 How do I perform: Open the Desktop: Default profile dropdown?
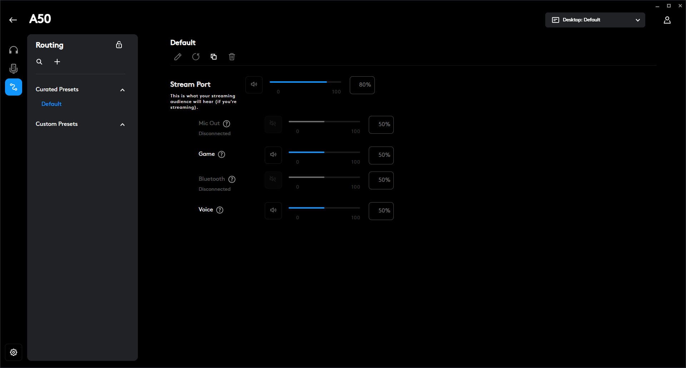coord(595,20)
